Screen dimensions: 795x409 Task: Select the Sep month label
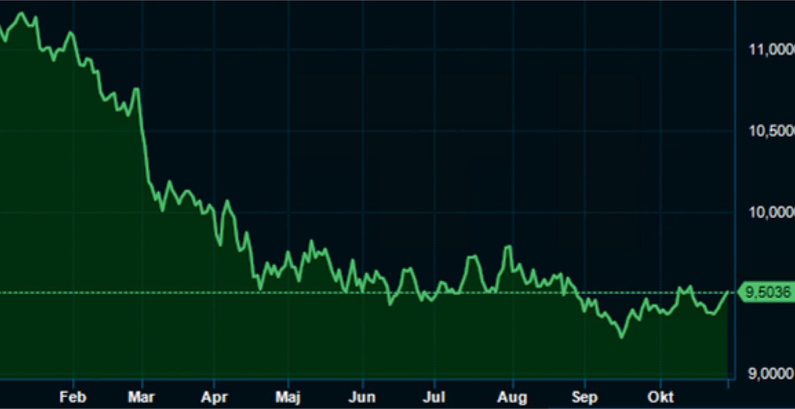coord(585,397)
